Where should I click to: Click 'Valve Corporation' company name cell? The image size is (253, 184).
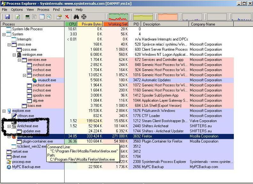coord(203,121)
